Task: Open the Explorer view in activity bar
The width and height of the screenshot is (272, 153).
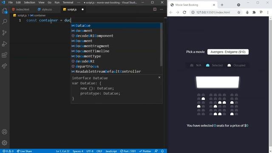Action: 5,11
